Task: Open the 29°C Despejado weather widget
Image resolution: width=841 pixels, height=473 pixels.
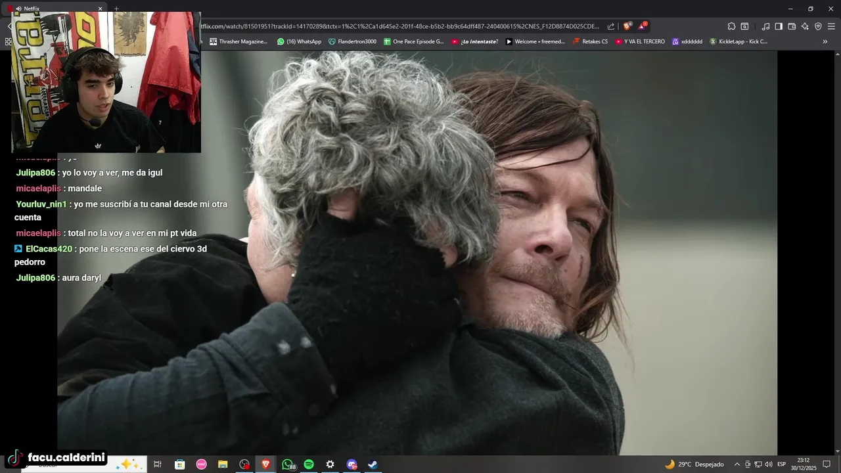Action: coord(694,464)
